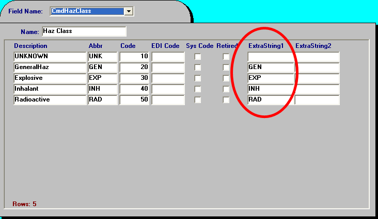Click the EDI Code column header
The width and height of the screenshot is (378, 219).
165,46
